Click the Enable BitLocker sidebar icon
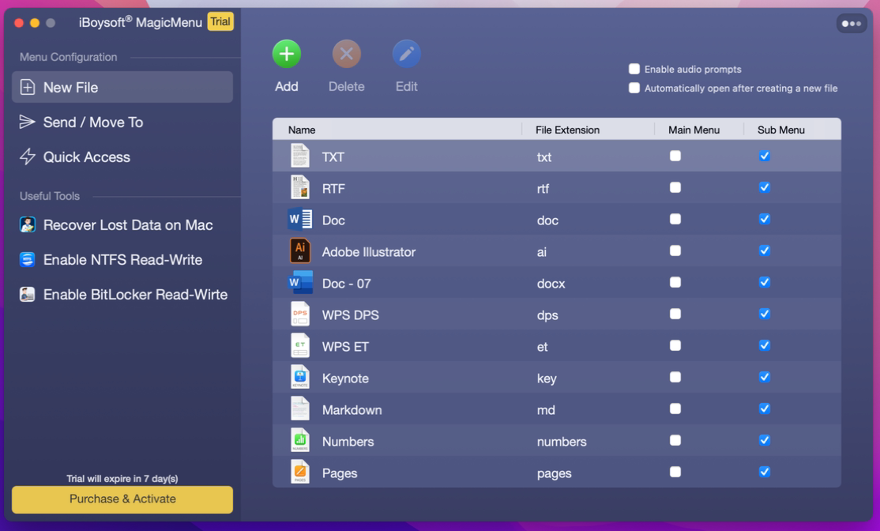 click(x=27, y=294)
